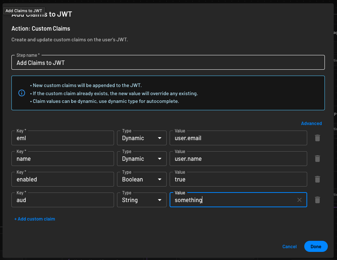This screenshot has height=260, width=337.
Task: Open the Boolean type dropdown for enabled
Action: pos(142,179)
